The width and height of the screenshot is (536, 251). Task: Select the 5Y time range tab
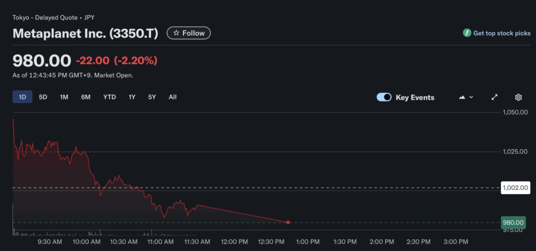152,97
